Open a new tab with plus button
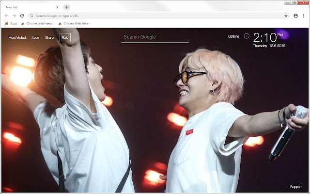This screenshot has width=310, height=194. [x=67, y=7]
